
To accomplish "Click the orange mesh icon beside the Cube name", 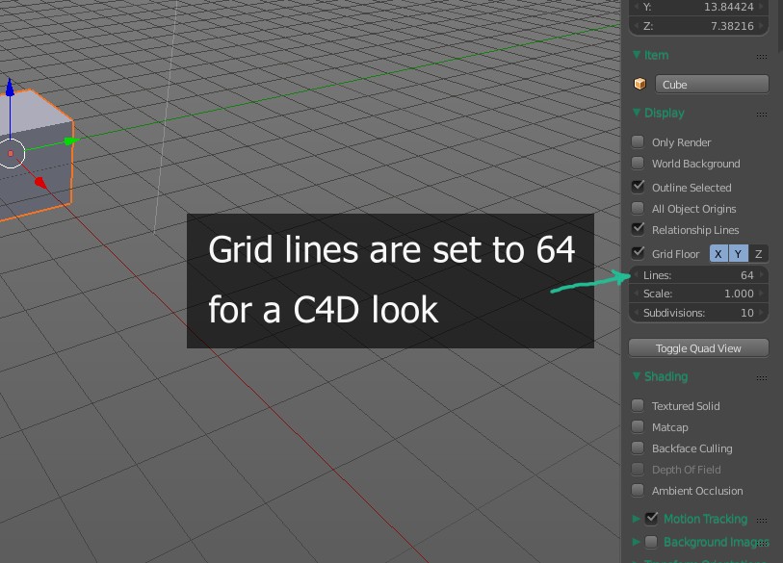I will 639,84.
